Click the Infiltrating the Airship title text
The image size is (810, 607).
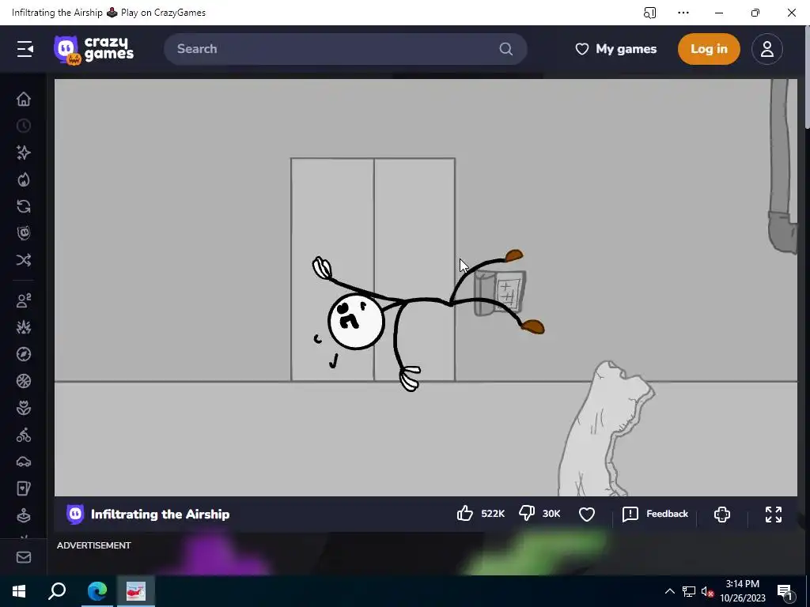[160, 514]
